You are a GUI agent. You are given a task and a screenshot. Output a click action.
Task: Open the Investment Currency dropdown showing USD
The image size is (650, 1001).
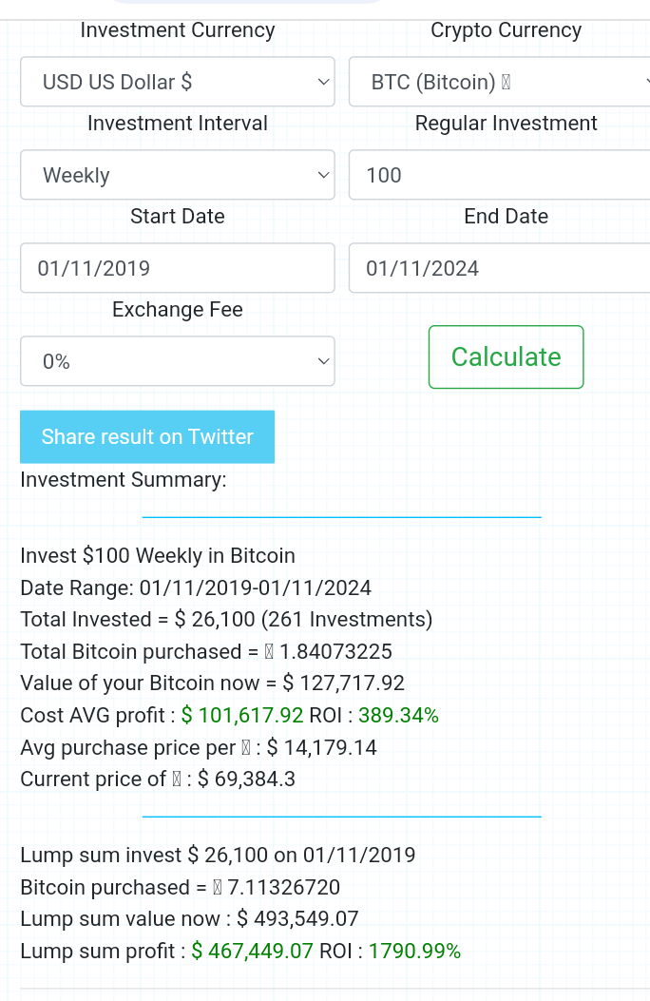click(x=178, y=82)
